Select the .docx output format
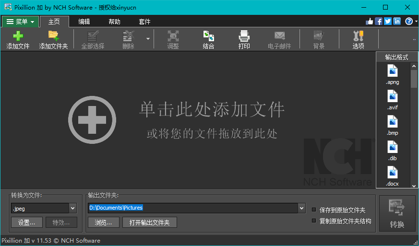The width and height of the screenshot is (419, 246). pos(393,176)
